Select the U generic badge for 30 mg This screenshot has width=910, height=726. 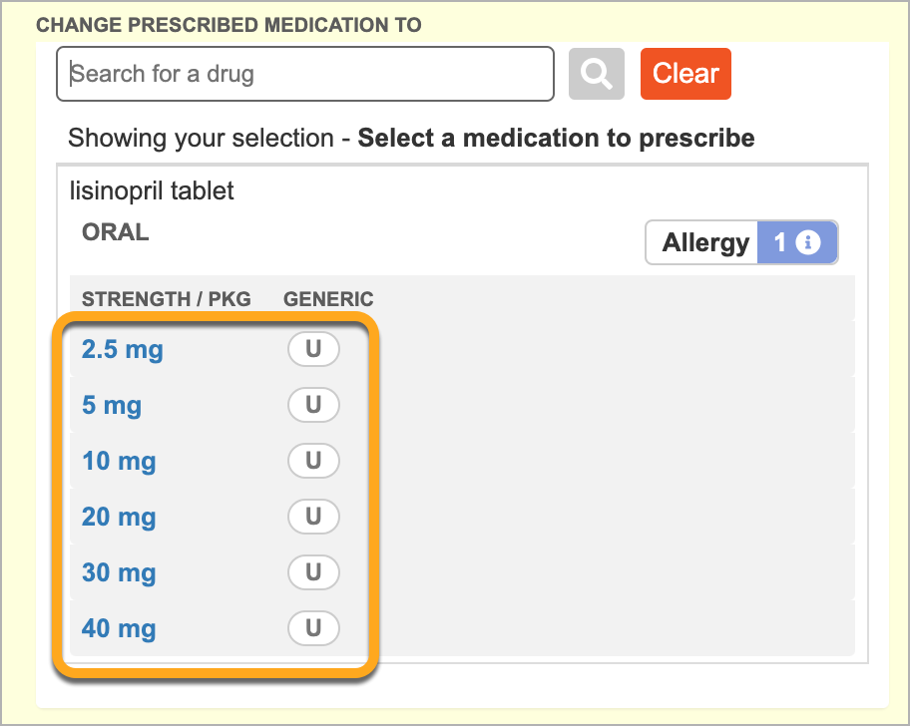point(313,572)
